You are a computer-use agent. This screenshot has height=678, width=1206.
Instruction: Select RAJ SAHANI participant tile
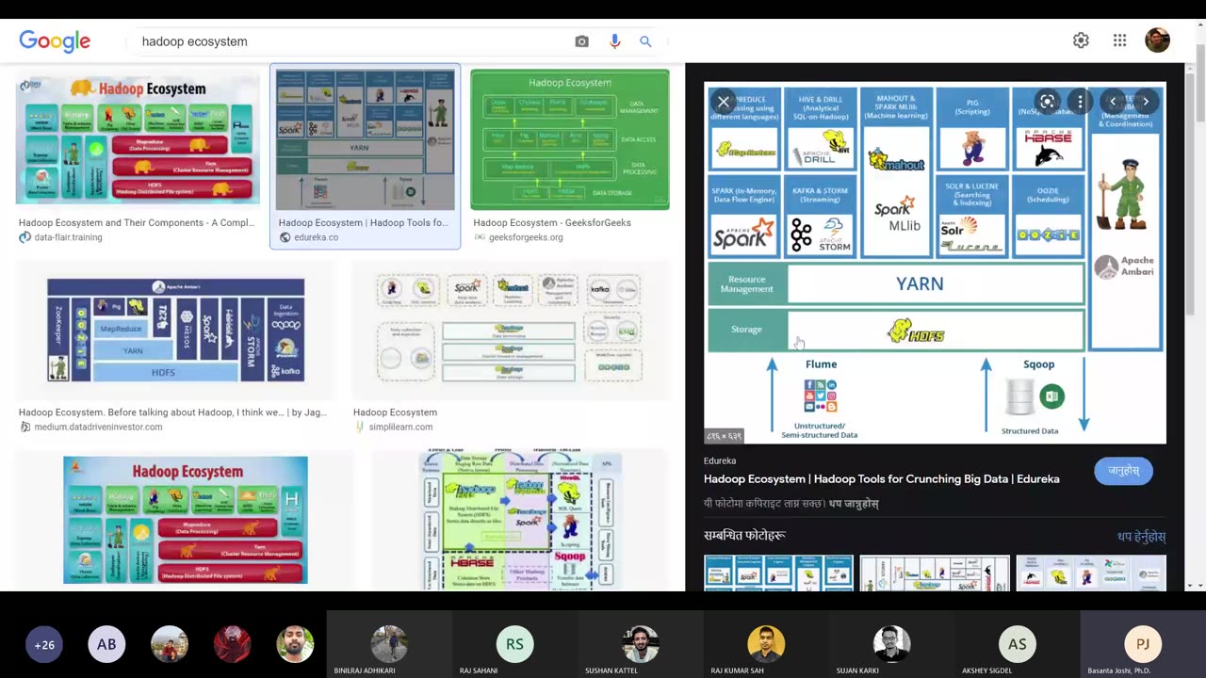[x=514, y=644]
